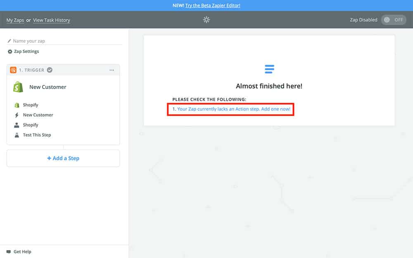Focus the Name your zap field

coord(66,41)
